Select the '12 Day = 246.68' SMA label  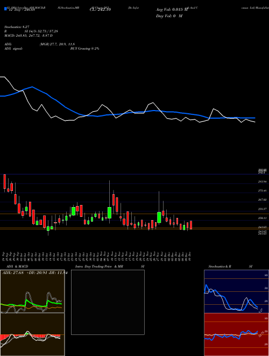[21, 10]
